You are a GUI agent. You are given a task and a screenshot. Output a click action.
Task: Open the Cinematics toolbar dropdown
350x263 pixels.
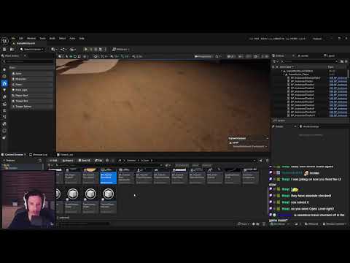pyautogui.click(x=73, y=49)
